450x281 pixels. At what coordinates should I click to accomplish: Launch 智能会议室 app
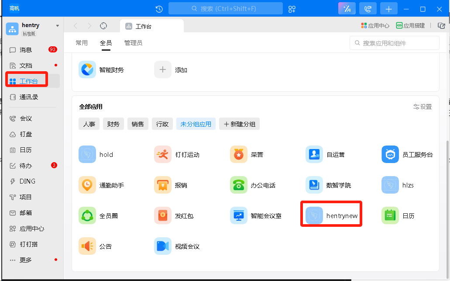tap(238, 215)
